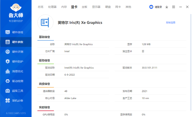Select the 硬件参数 sidebar item
192x117 pixels.
pos(16,42)
